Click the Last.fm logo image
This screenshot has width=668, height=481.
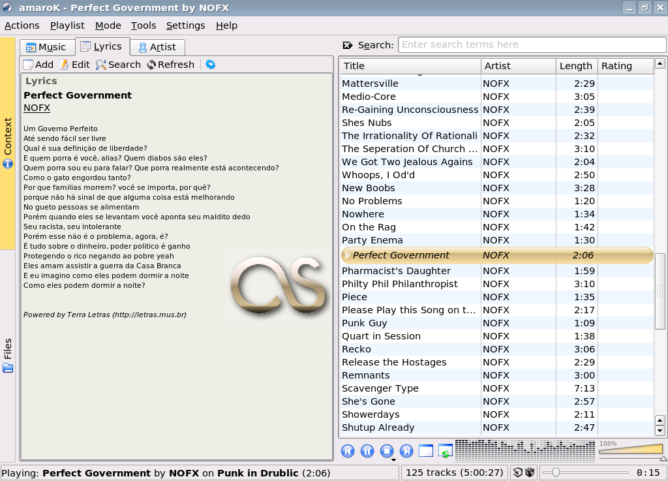[x=278, y=285]
